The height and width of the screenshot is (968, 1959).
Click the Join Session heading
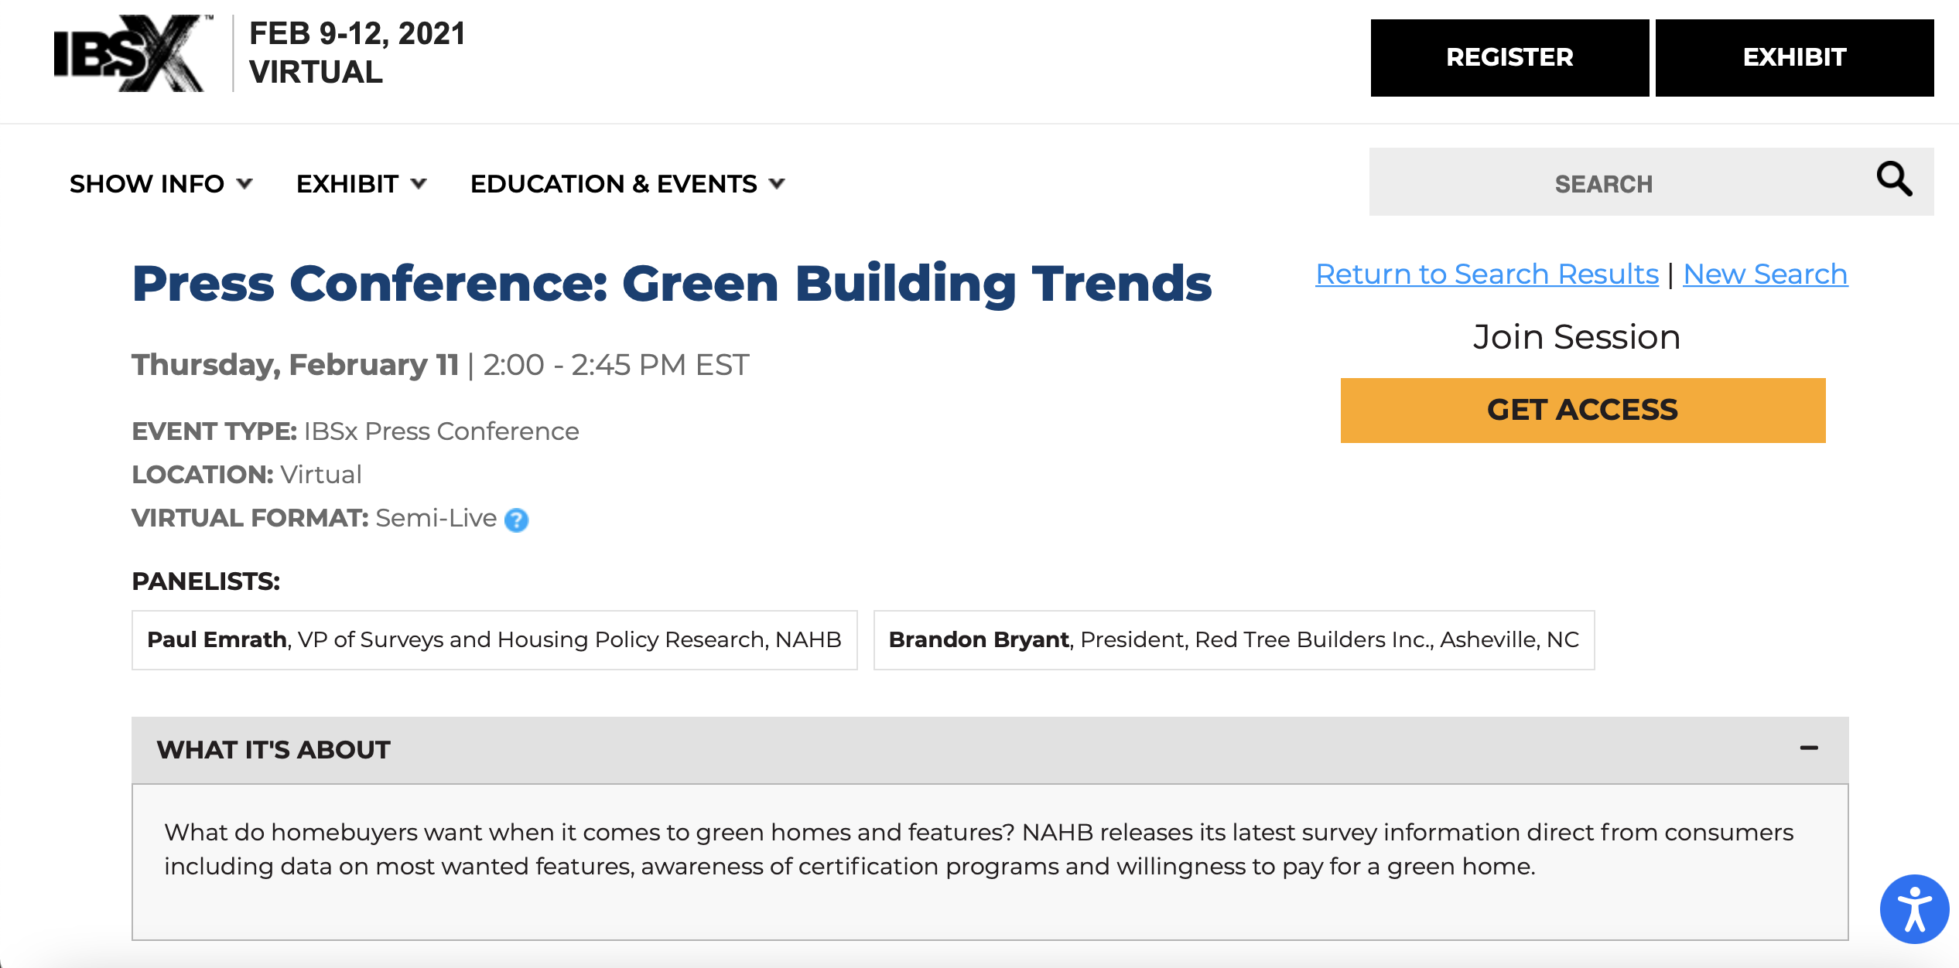1576,337
